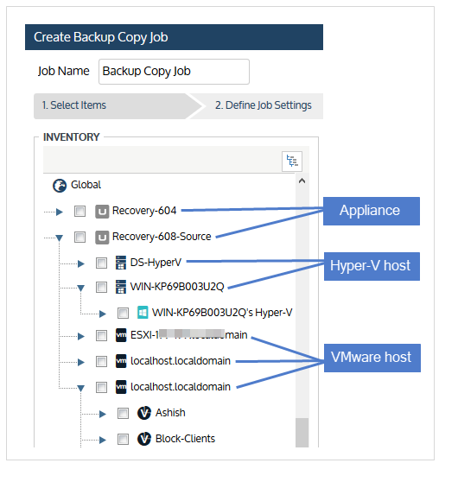
Task: Open the Define Job Settings step
Action: [264, 105]
